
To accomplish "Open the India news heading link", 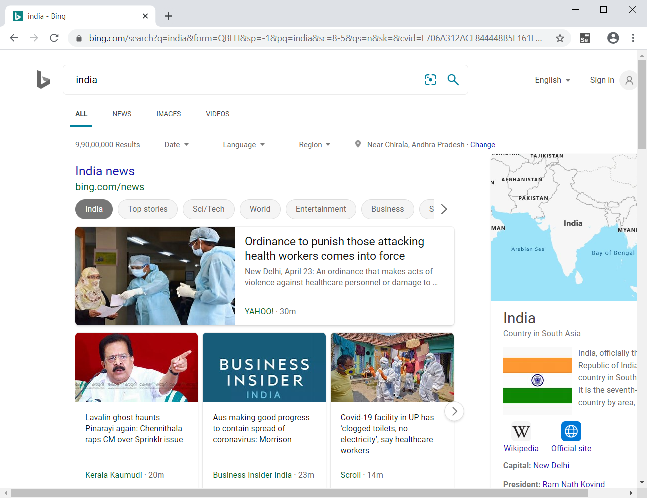I will click(x=105, y=171).
